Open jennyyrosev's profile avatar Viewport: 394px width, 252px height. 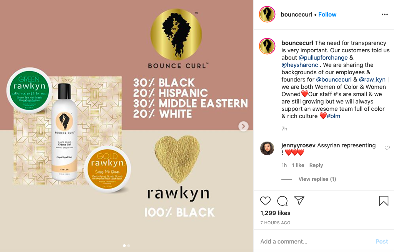tap(267, 148)
